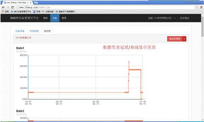204x122 pixels.
Task: Switch to the 设备详情 tab
Action: click(x=20, y=31)
